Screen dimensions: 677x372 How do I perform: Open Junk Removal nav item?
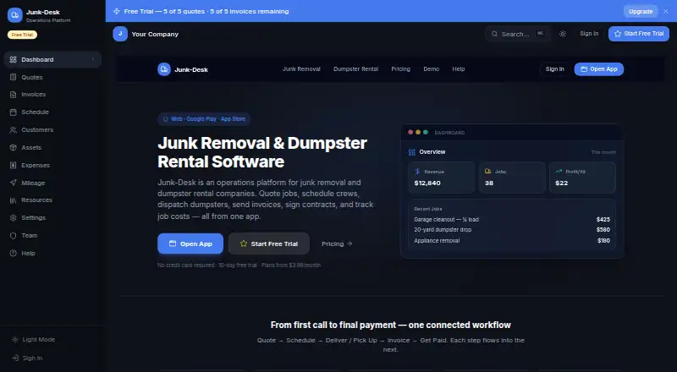pyautogui.click(x=301, y=69)
